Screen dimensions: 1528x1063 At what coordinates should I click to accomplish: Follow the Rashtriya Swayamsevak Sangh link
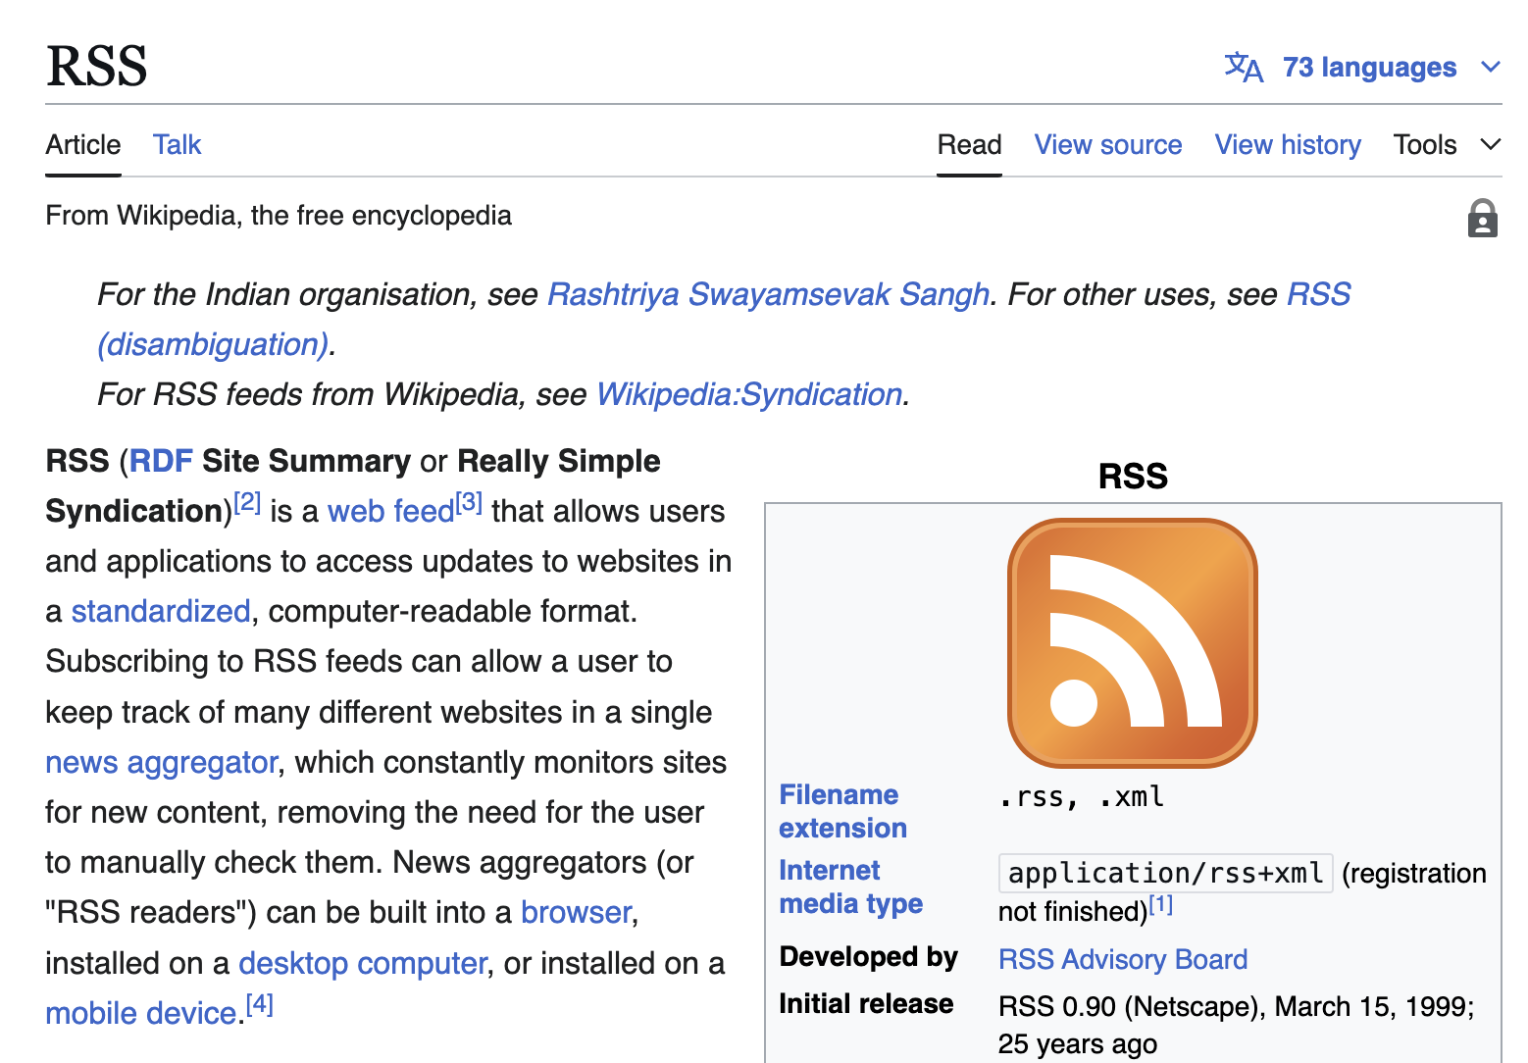(768, 294)
